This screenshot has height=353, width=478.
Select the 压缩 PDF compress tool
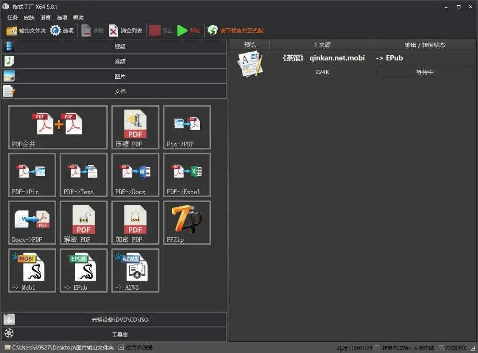pyautogui.click(x=135, y=127)
